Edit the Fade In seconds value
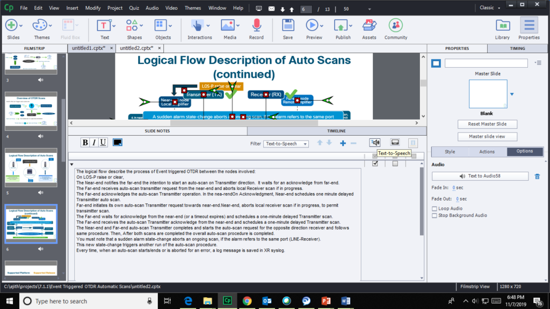The width and height of the screenshot is (550, 309). [453, 188]
